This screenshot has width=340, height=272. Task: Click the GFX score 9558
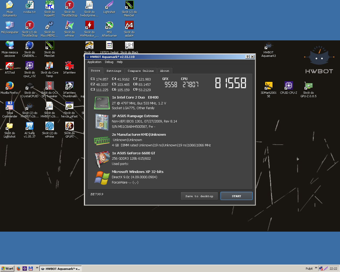[x=171, y=84]
